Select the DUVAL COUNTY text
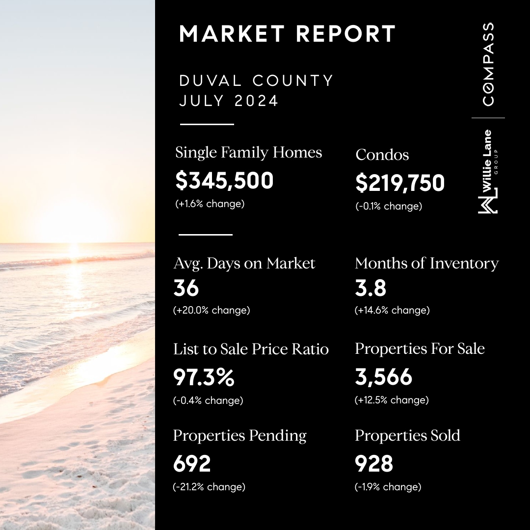Image resolution: width=530 pixels, height=530 pixels. [x=257, y=80]
